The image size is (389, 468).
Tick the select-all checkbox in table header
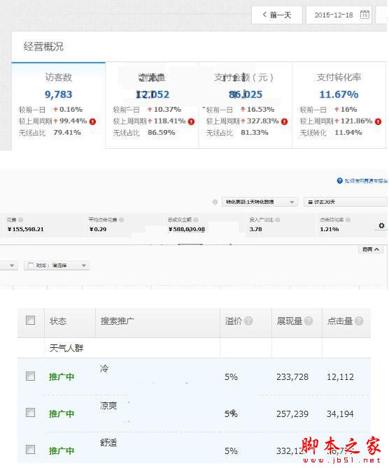30,320
